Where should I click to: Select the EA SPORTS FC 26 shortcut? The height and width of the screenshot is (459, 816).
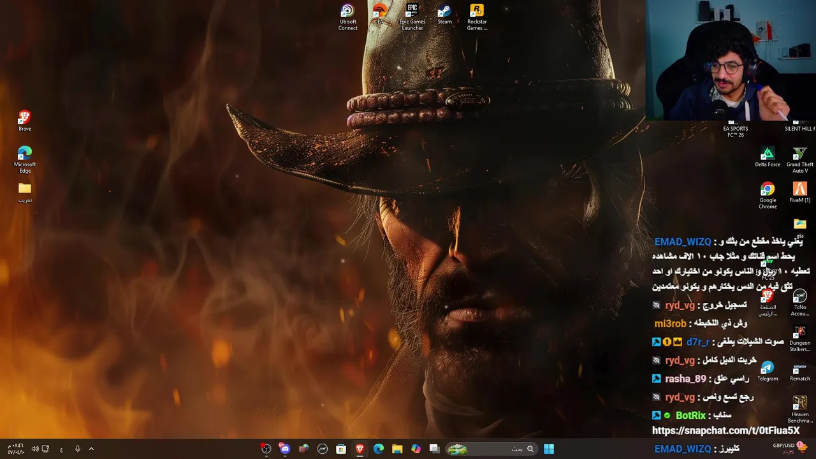click(x=736, y=129)
